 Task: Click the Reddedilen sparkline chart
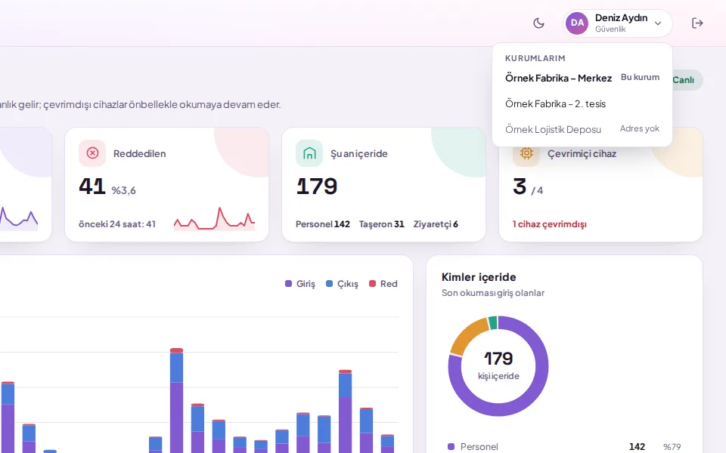[x=214, y=219]
